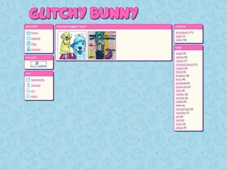Click the document icon beside blog

[x=29, y=44]
